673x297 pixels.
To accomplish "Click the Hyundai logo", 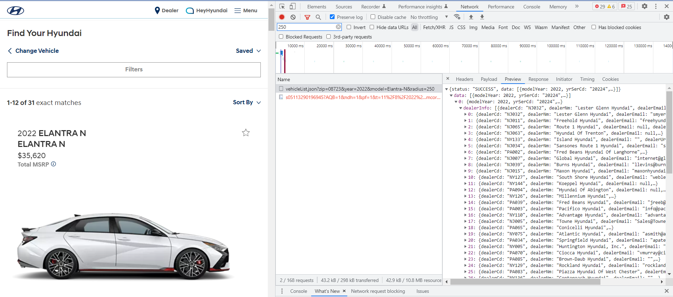I will [16, 10].
